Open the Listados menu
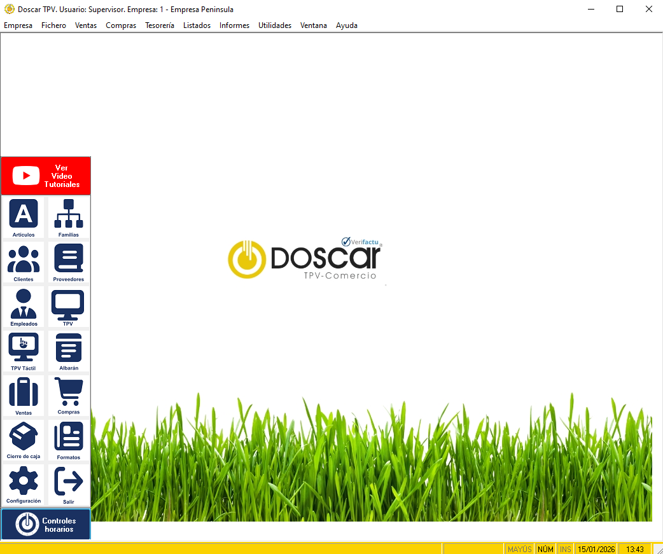Screen dimensions: 663x554 [x=197, y=25]
